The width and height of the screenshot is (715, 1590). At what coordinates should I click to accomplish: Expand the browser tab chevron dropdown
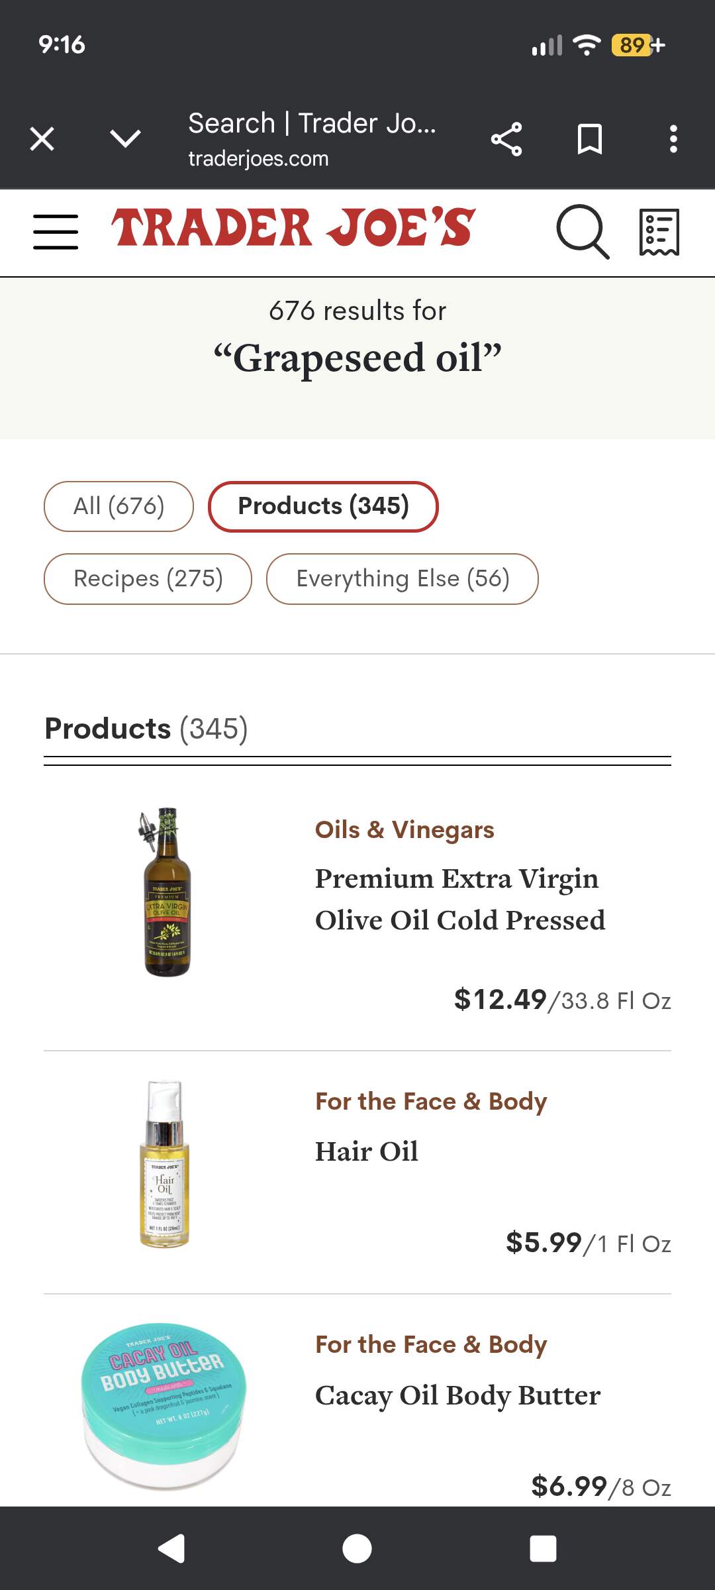tap(125, 139)
